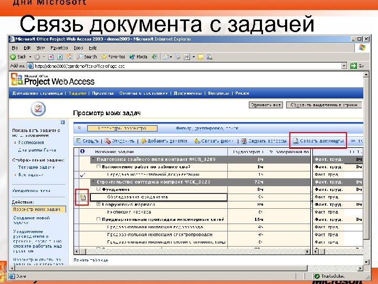Open the Tools menu

click(78, 48)
